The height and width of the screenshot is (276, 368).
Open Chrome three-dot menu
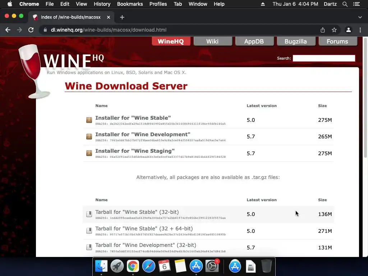click(x=360, y=30)
